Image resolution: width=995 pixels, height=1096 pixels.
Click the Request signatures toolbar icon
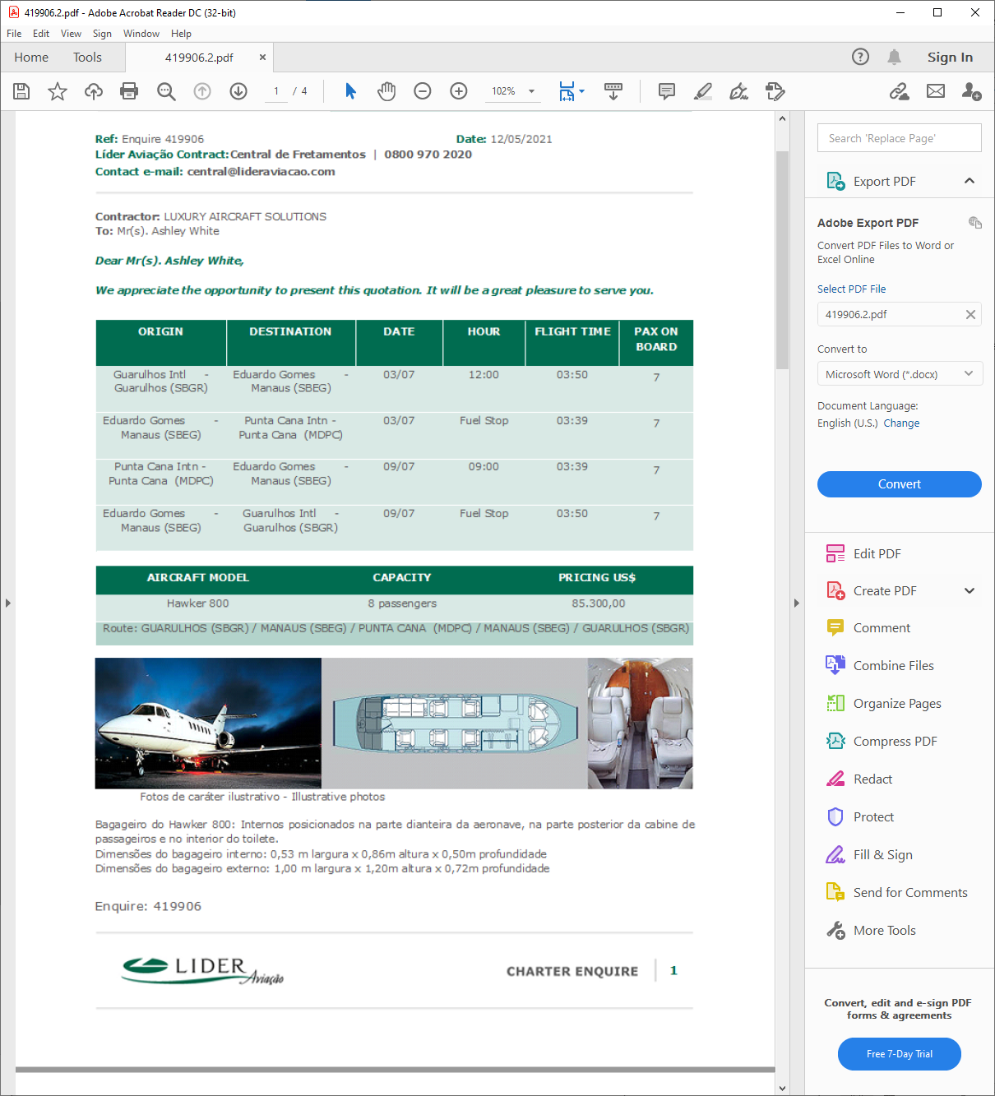tap(775, 91)
